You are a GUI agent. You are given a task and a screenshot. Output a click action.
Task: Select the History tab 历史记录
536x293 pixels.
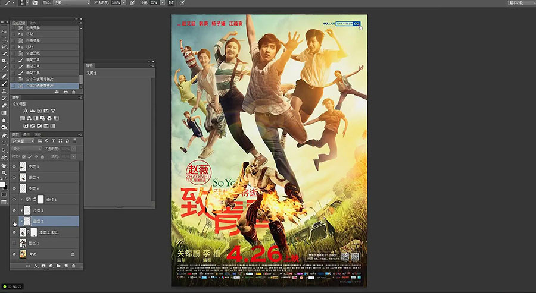coord(18,23)
